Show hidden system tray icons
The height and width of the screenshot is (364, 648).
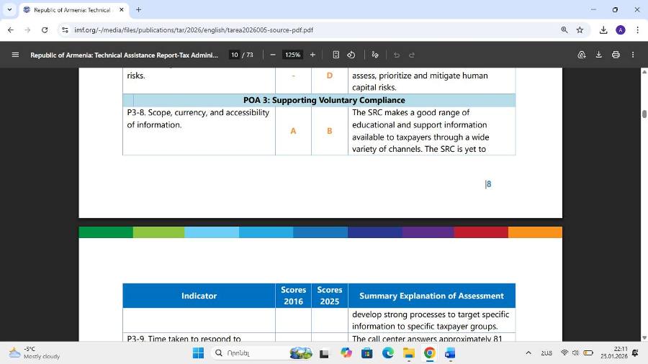point(528,352)
